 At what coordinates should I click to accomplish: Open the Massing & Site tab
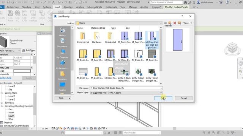[95, 7]
